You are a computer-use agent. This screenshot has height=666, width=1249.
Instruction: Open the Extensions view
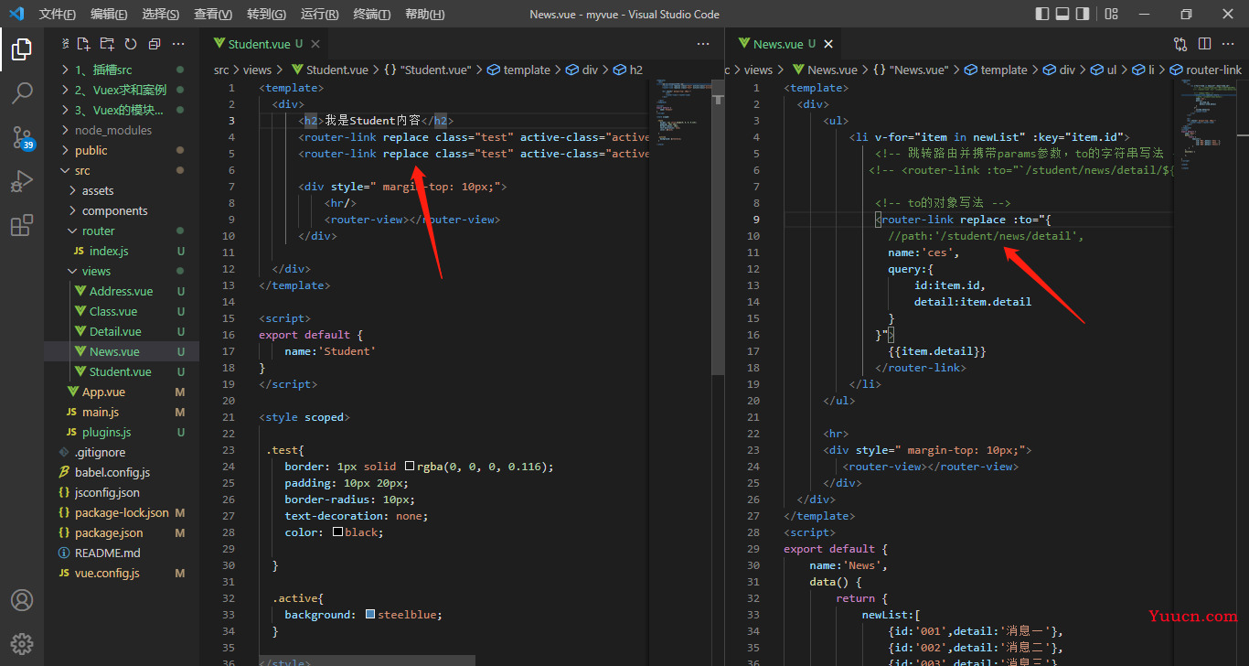22,225
